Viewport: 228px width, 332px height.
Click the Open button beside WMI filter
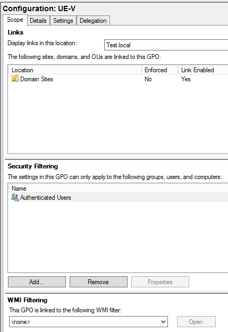pyautogui.click(x=196, y=322)
